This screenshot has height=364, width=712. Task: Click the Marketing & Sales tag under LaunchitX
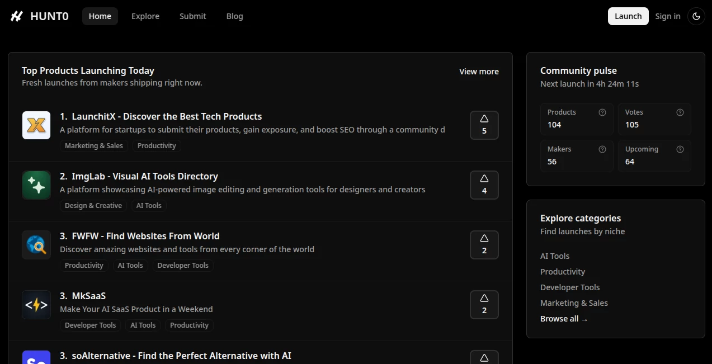(x=93, y=145)
